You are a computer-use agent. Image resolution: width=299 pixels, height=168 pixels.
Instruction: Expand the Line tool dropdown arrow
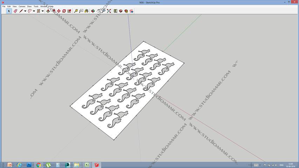click(x=25, y=11)
